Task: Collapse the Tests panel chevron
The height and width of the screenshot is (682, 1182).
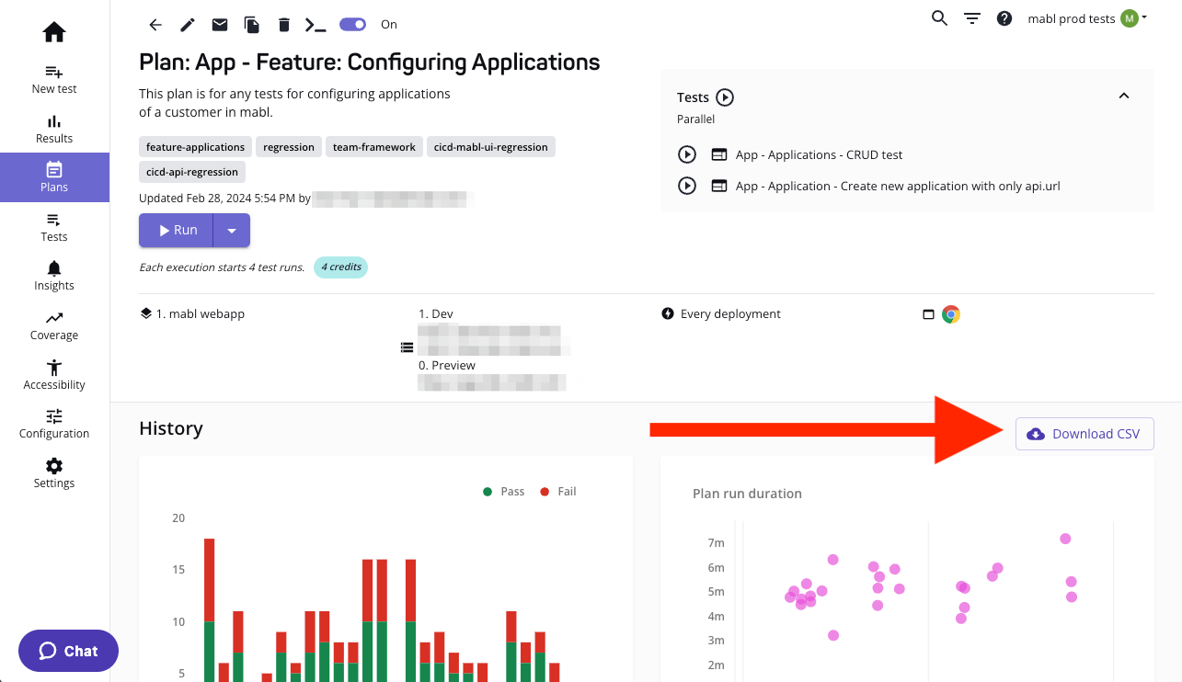Action: pos(1123,96)
